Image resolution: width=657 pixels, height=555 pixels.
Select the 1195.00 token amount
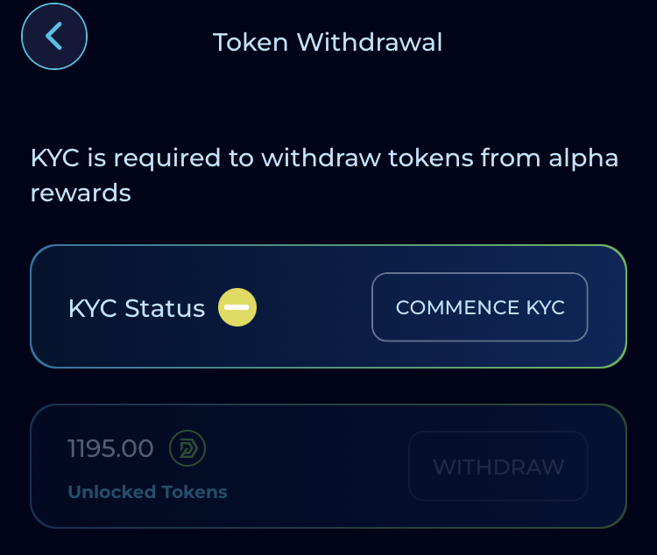pos(110,448)
